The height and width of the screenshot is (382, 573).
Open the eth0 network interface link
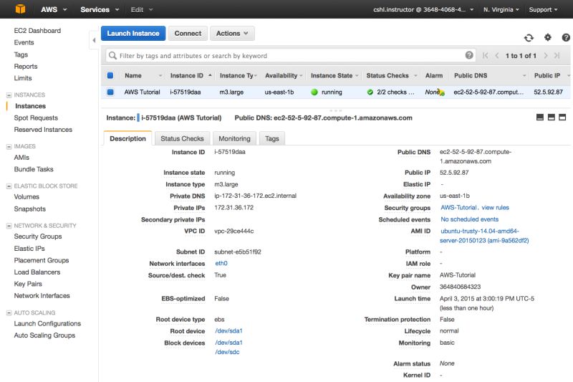click(x=221, y=263)
